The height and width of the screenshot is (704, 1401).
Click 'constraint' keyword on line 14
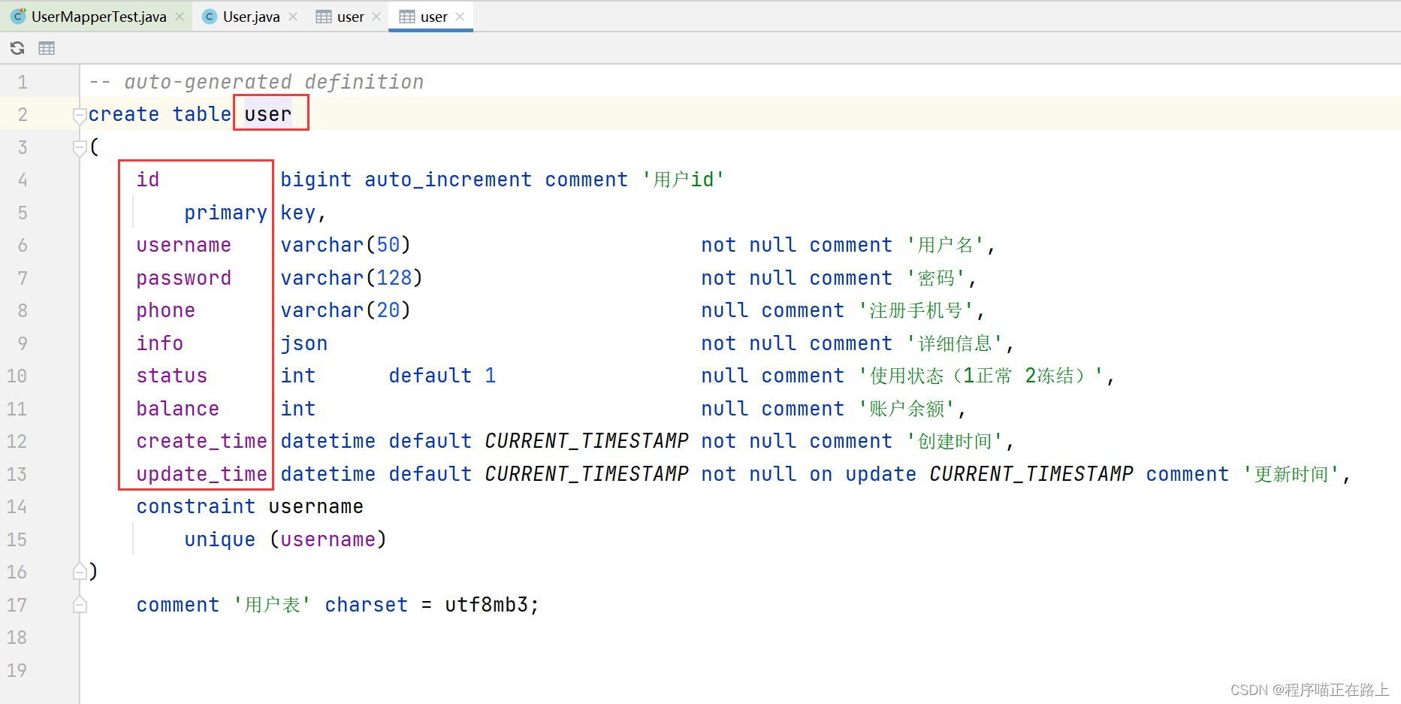(195, 506)
